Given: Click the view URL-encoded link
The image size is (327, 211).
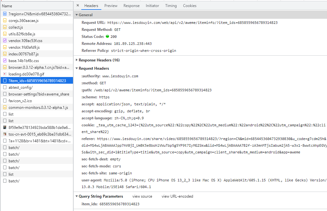Looking at the screenshot, I should 177,196.
